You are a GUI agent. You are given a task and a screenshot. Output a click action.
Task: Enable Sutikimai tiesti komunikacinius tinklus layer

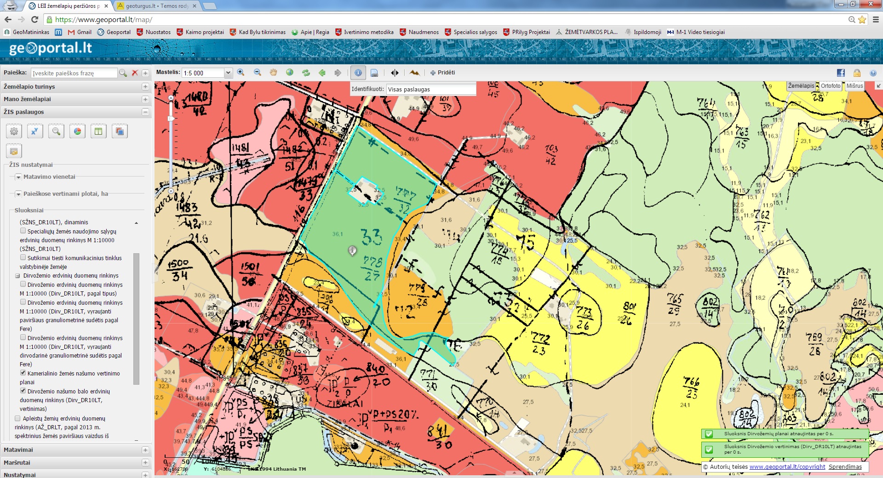click(23, 258)
